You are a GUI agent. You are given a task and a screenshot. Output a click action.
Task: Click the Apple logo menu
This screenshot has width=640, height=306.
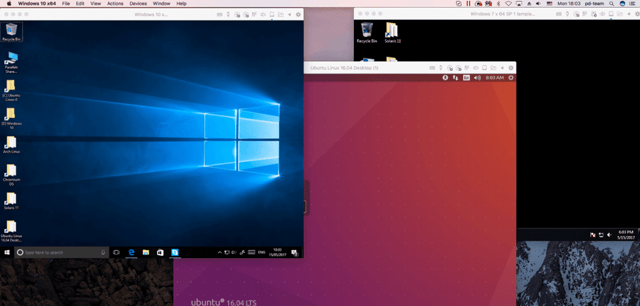click(9, 4)
